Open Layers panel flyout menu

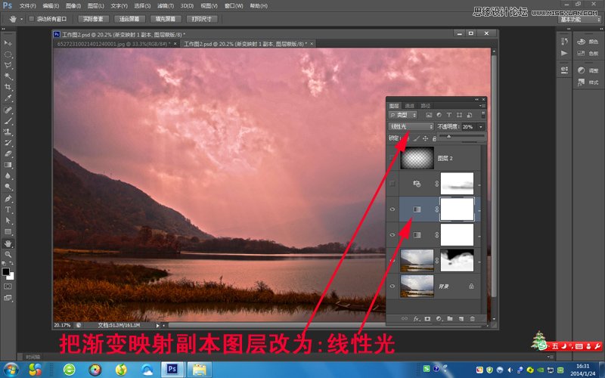[482, 106]
